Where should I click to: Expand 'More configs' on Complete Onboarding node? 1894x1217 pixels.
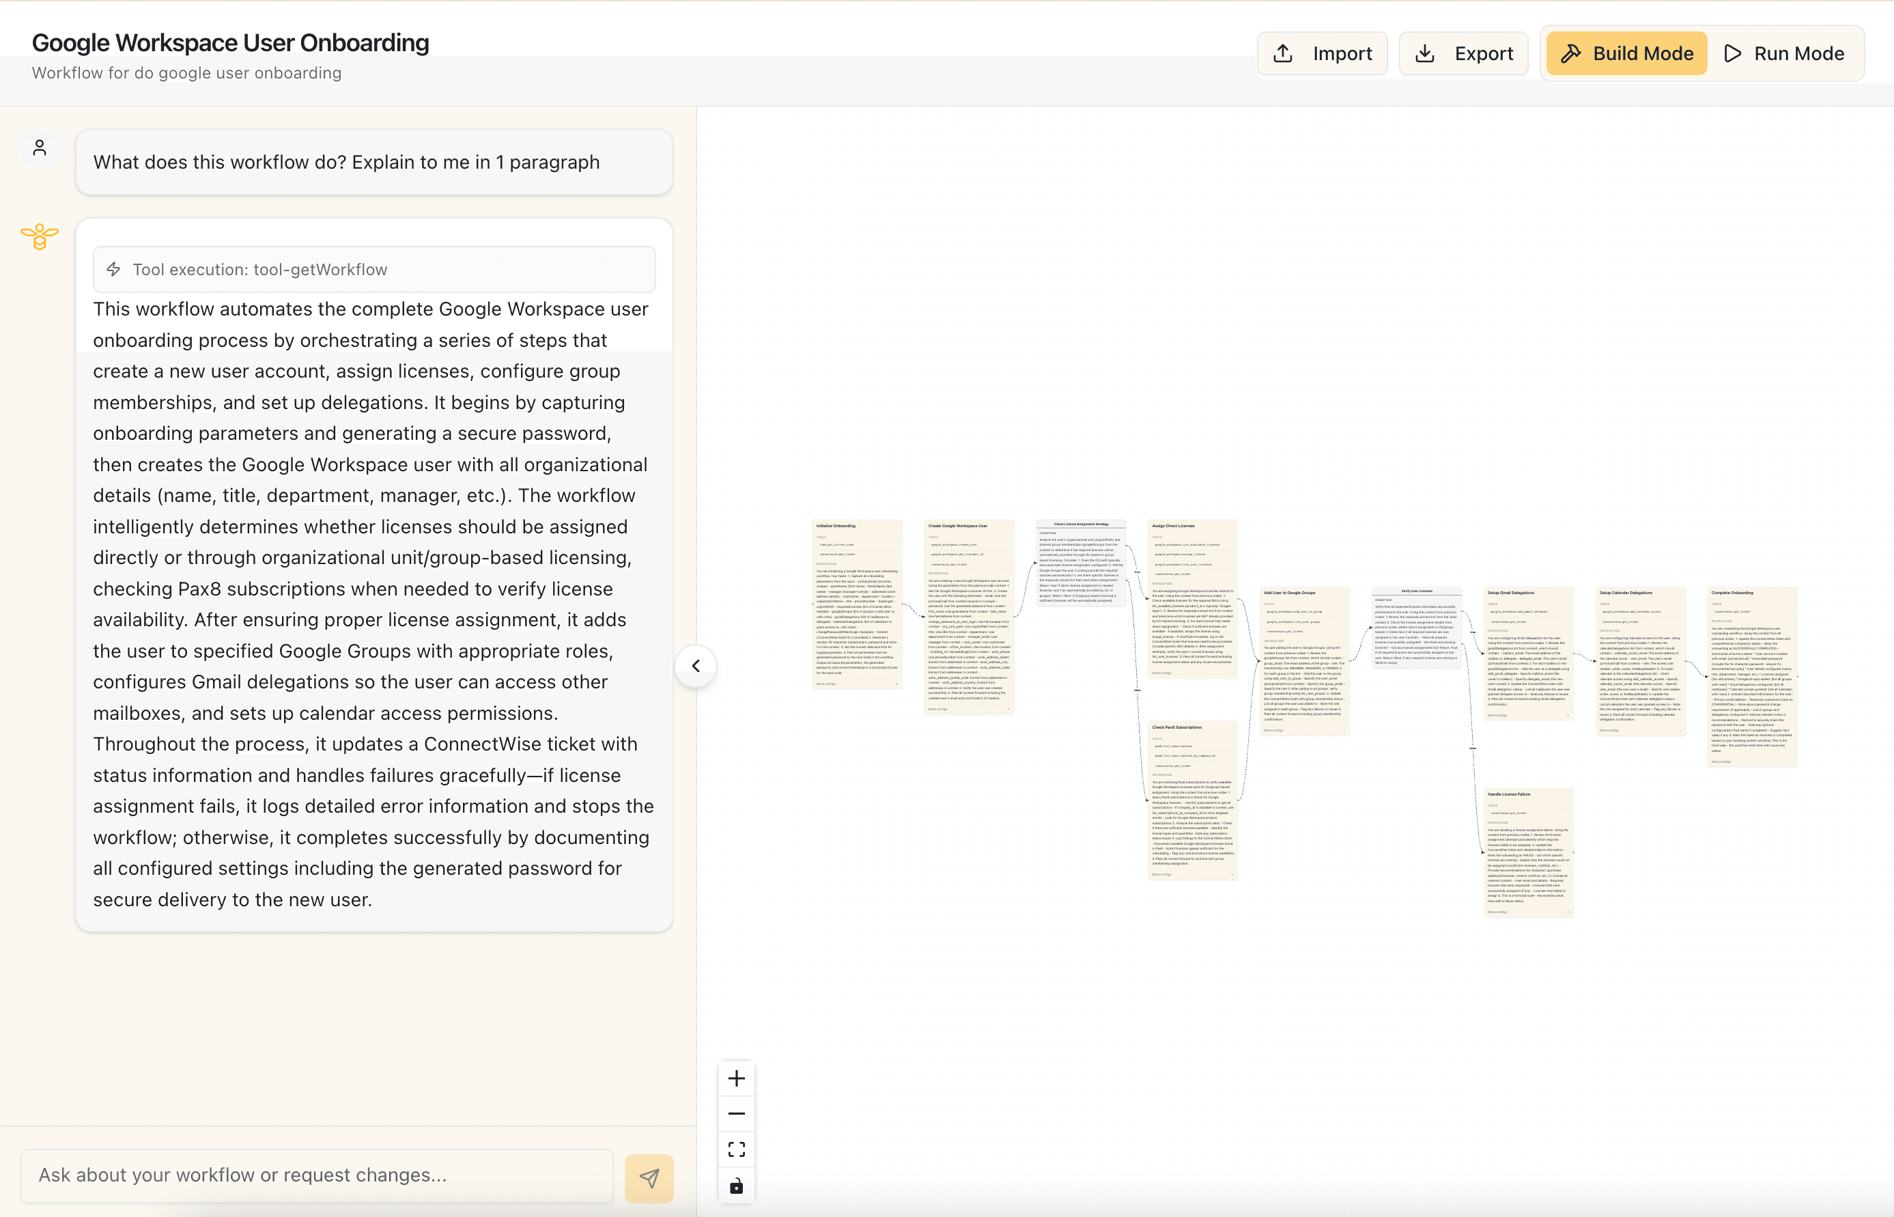coord(1752,761)
